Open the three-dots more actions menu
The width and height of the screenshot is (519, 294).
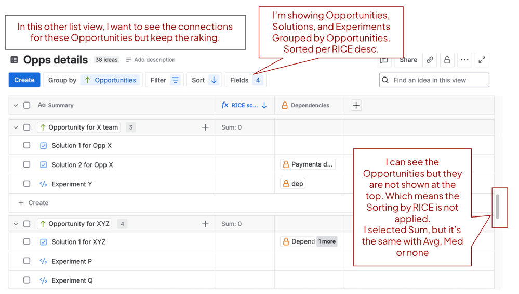(x=465, y=60)
